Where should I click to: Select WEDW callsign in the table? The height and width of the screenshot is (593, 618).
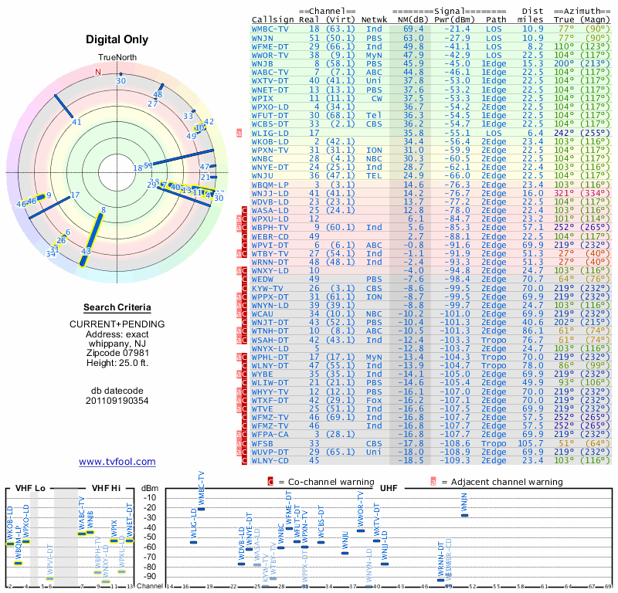tap(263, 279)
